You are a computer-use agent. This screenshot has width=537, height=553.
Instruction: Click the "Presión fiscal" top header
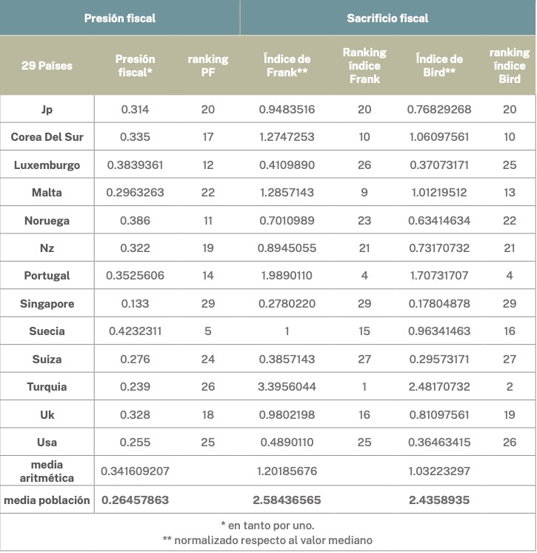[120, 18]
